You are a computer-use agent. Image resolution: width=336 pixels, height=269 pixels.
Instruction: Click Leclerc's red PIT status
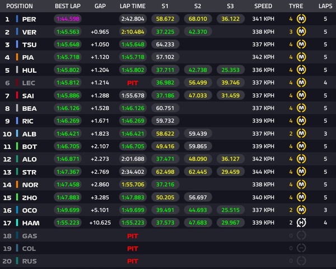tap(133, 83)
